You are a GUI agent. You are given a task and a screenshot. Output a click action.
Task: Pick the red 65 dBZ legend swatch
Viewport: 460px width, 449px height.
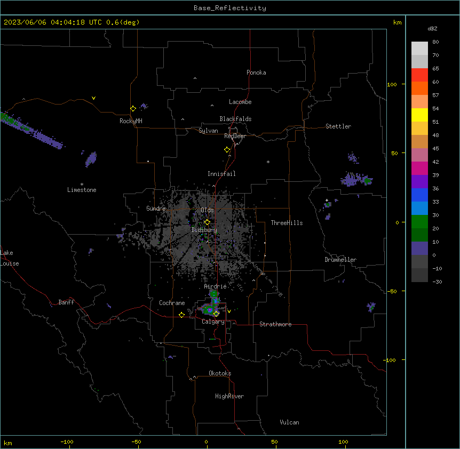(419, 75)
